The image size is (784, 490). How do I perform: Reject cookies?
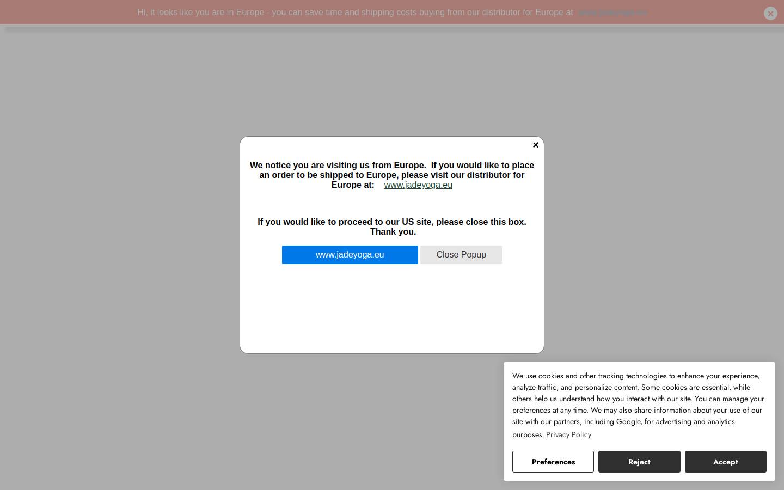[639, 462]
